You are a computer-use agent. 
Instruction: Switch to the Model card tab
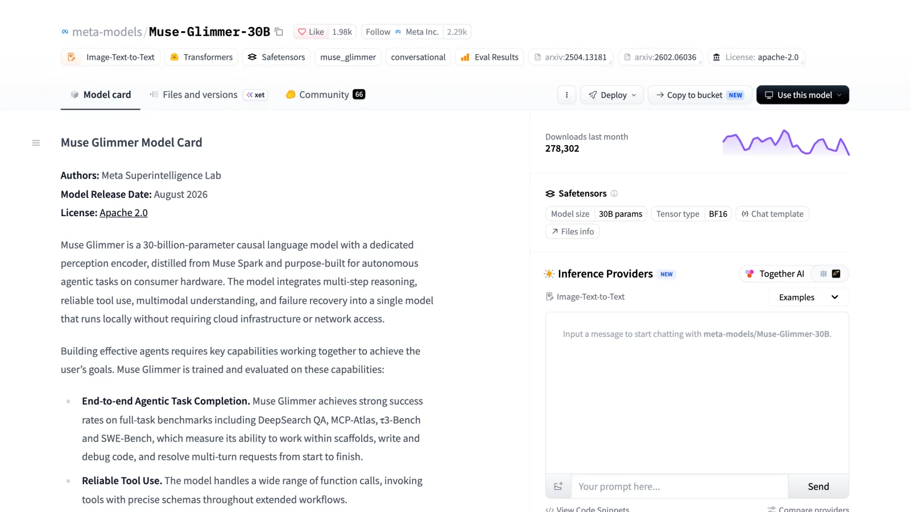click(x=101, y=94)
